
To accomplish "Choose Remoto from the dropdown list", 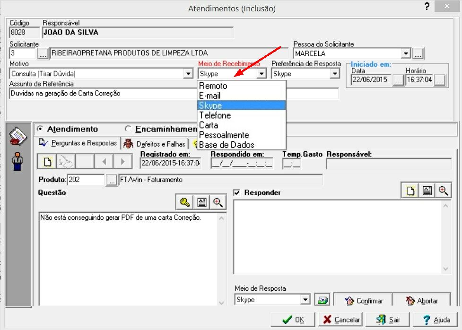I will tap(242, 86).
